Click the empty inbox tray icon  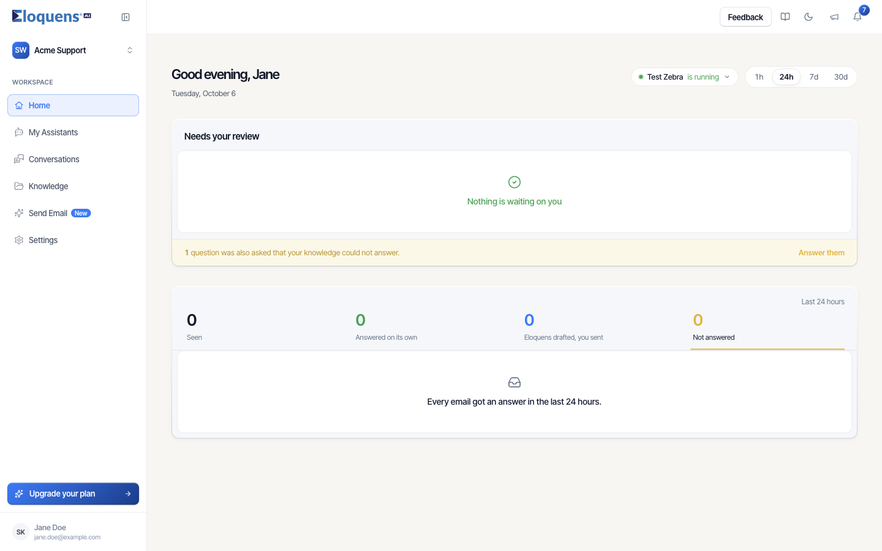[514, 383]
